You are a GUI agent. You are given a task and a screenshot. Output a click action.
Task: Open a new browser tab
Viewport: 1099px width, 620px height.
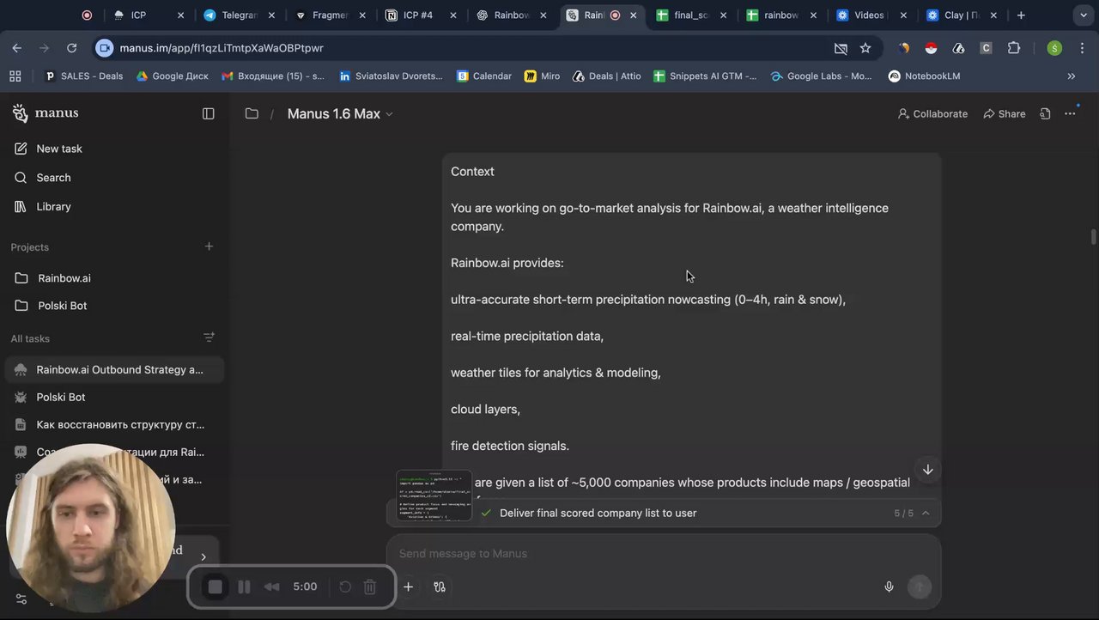tap(1021, 15)
